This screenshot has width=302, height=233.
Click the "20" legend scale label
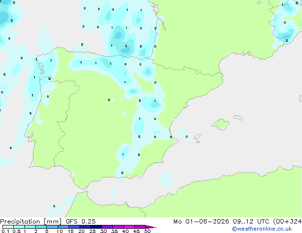(81, 231)
